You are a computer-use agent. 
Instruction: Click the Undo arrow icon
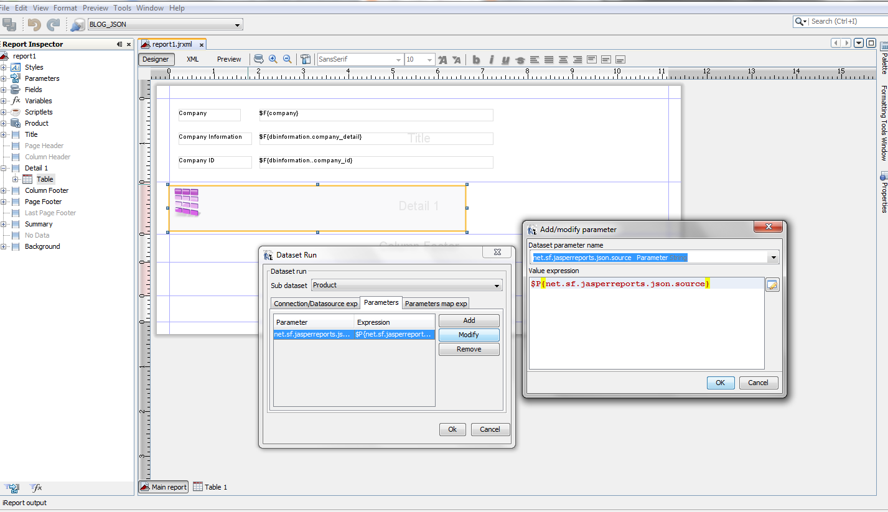(35, 25)
